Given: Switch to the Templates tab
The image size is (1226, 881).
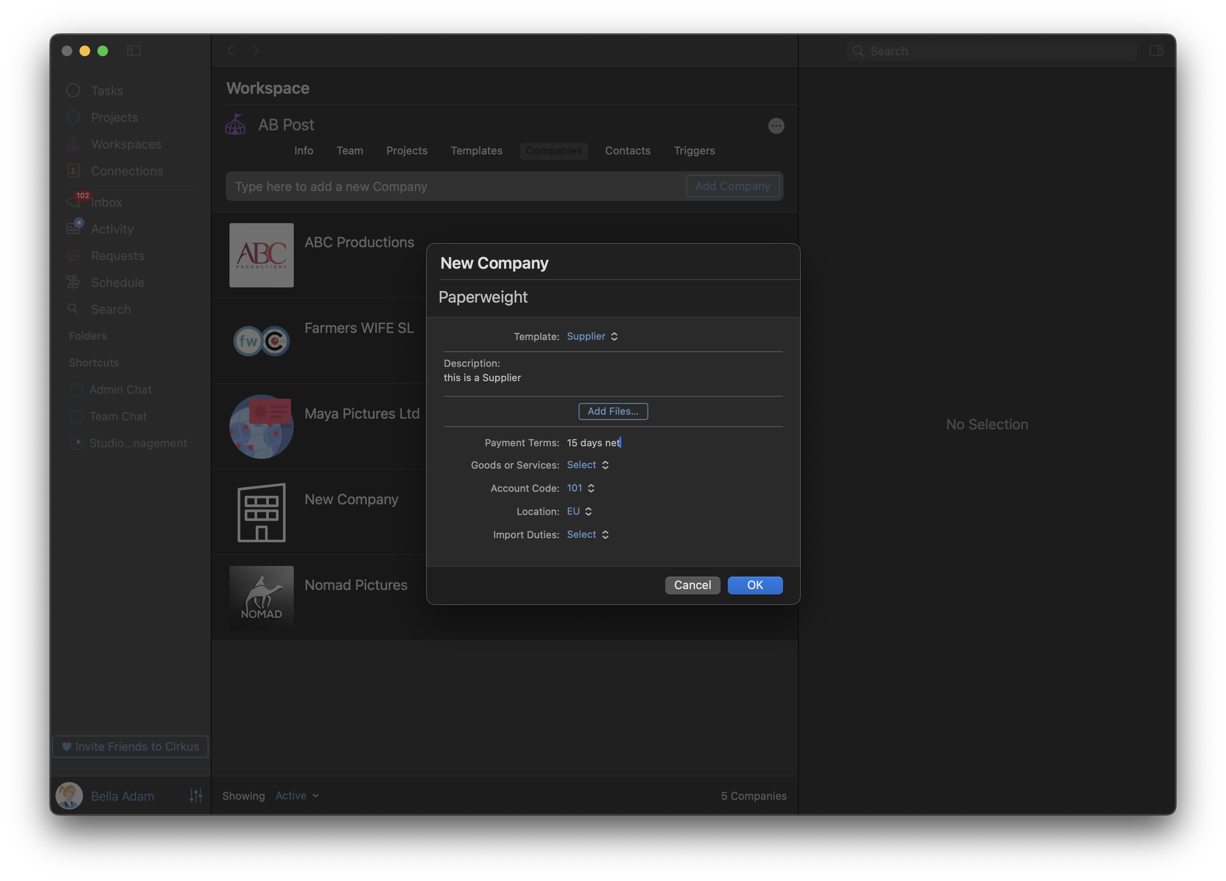Looking at the screenshot, I should (x=476, y=151).
